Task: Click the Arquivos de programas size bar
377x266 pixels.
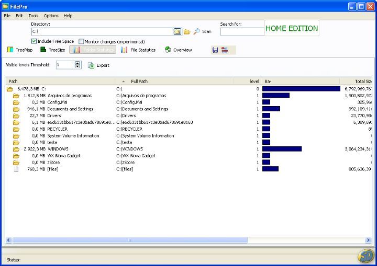Action: [x=276, y=96]
